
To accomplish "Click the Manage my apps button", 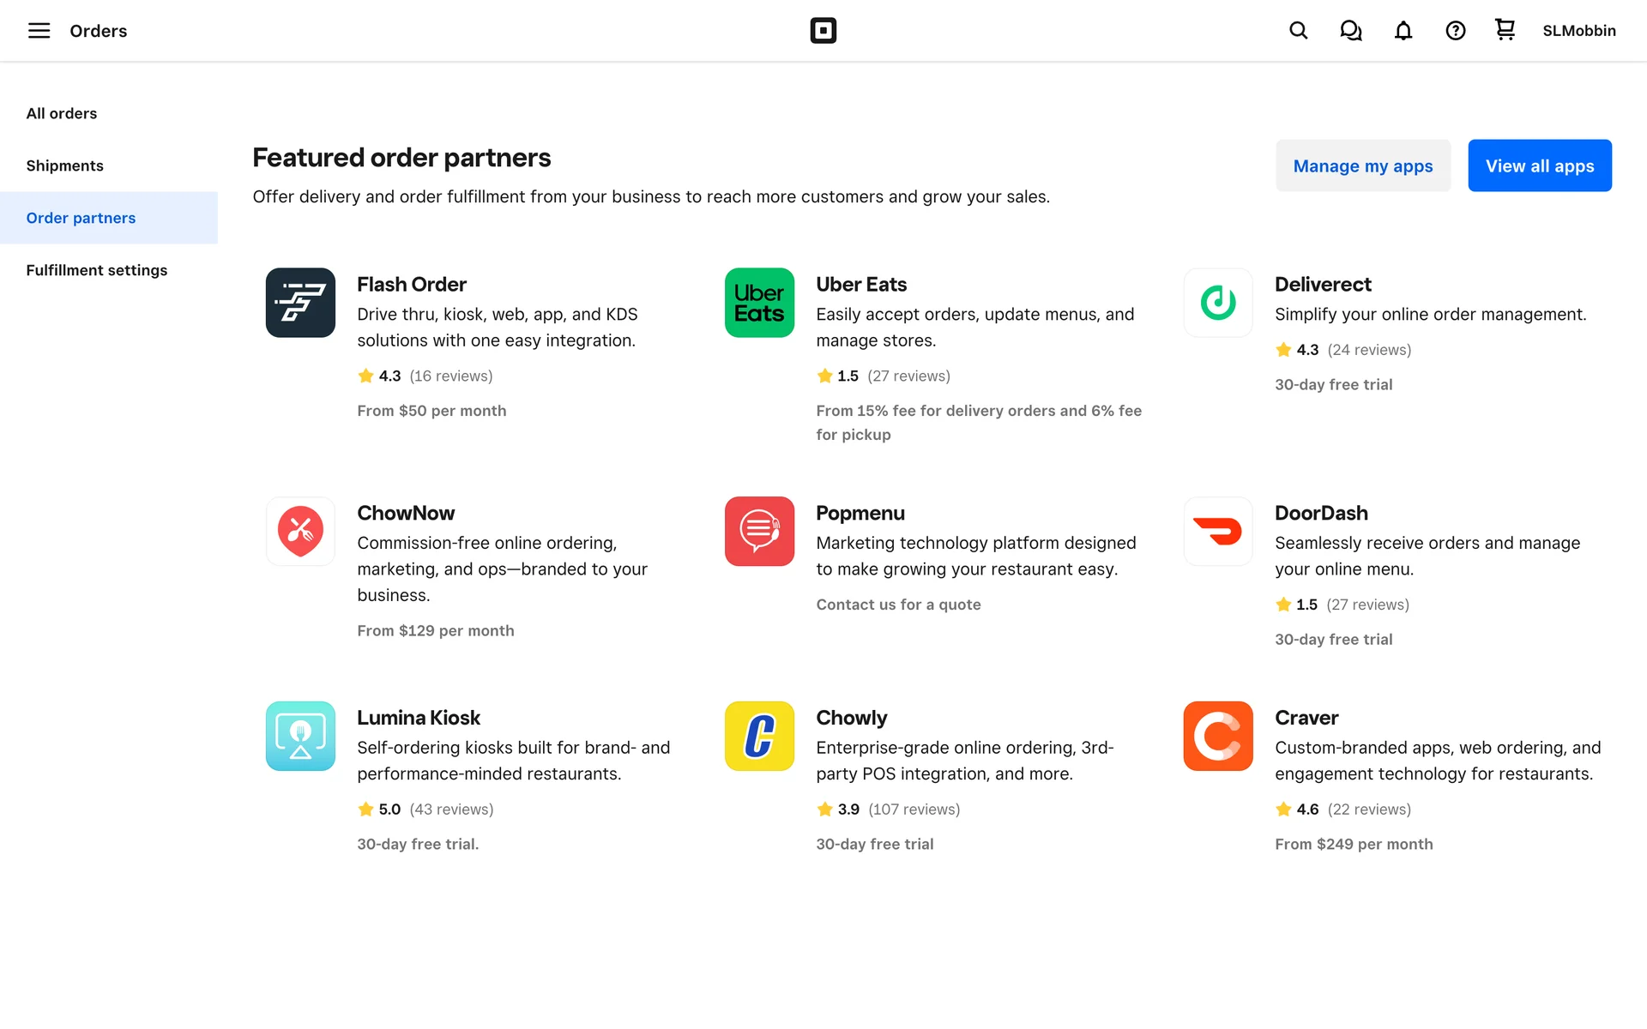I will coord(1362,165).
